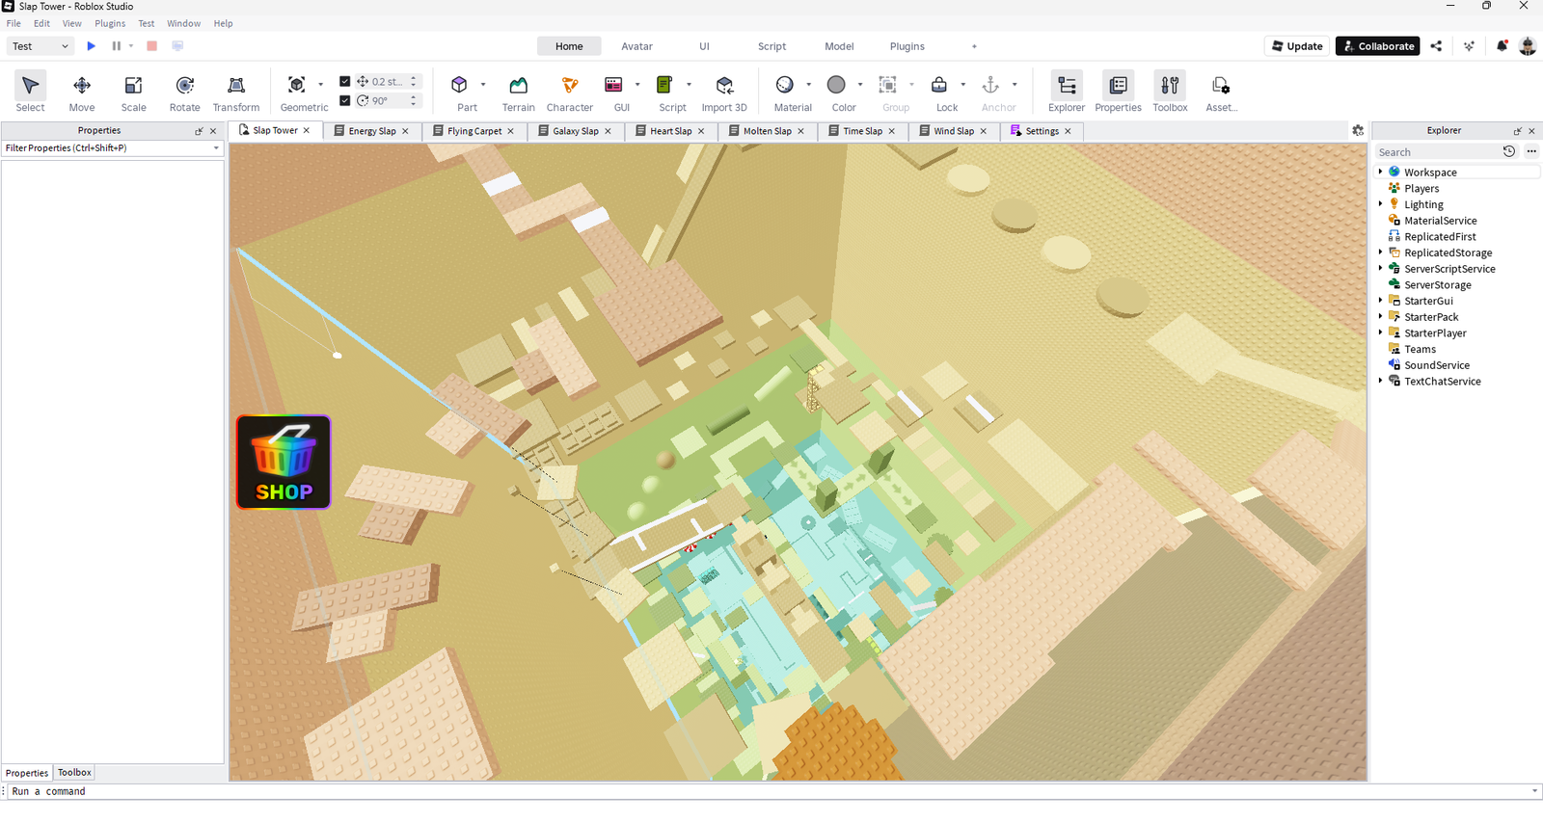The width and height of the screenshot is (1543, 823).
Task: Select SoundService in Explorer
Action: (1436, 365)
